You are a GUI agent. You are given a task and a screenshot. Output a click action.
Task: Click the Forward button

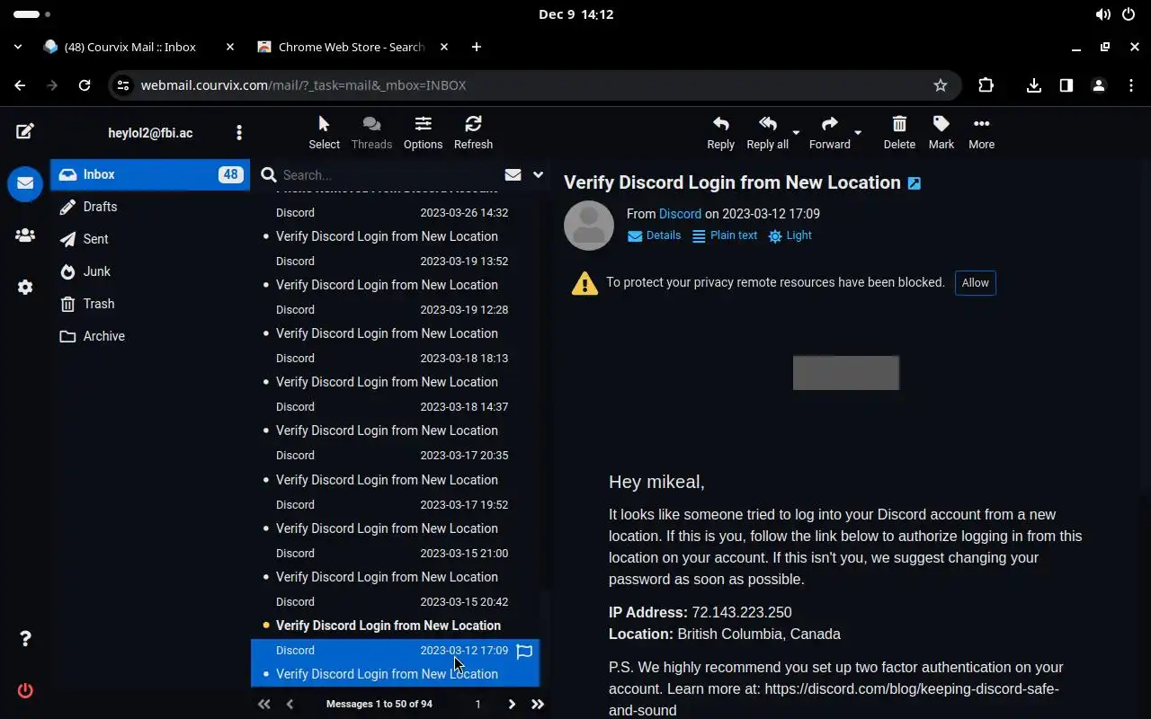(x=829, y=132)
